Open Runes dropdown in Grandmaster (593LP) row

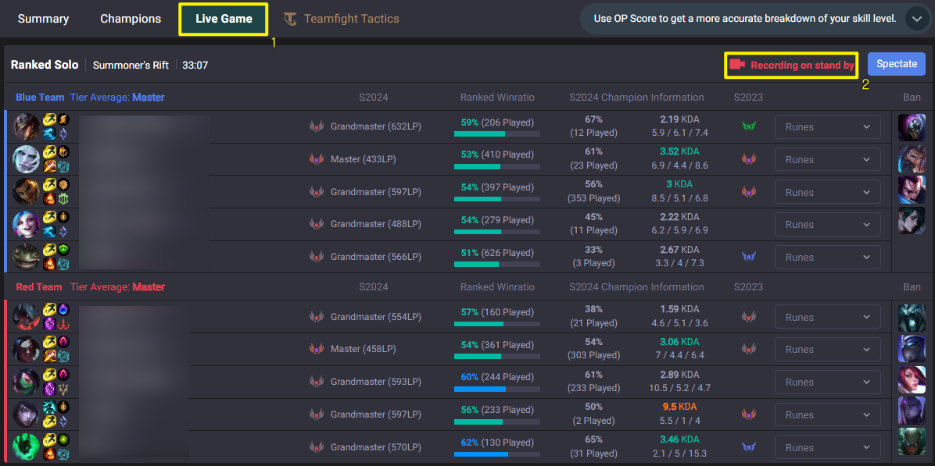tap(828, 382)
